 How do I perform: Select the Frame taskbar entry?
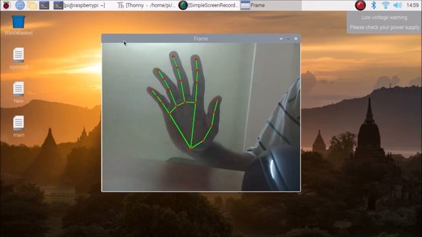pyautogui.click(x=270, y=5)
